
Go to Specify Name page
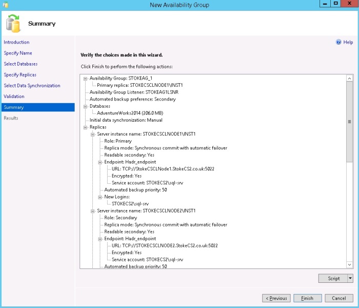(18, 53)
